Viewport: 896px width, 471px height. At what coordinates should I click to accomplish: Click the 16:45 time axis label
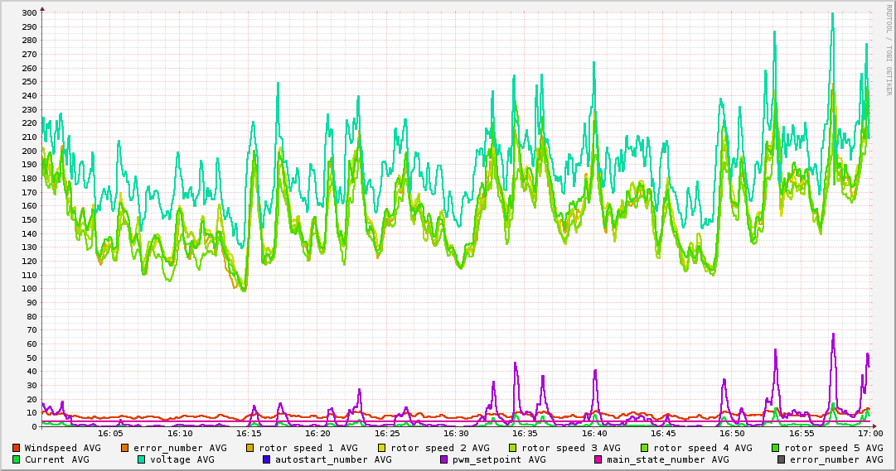coord(662,433)
